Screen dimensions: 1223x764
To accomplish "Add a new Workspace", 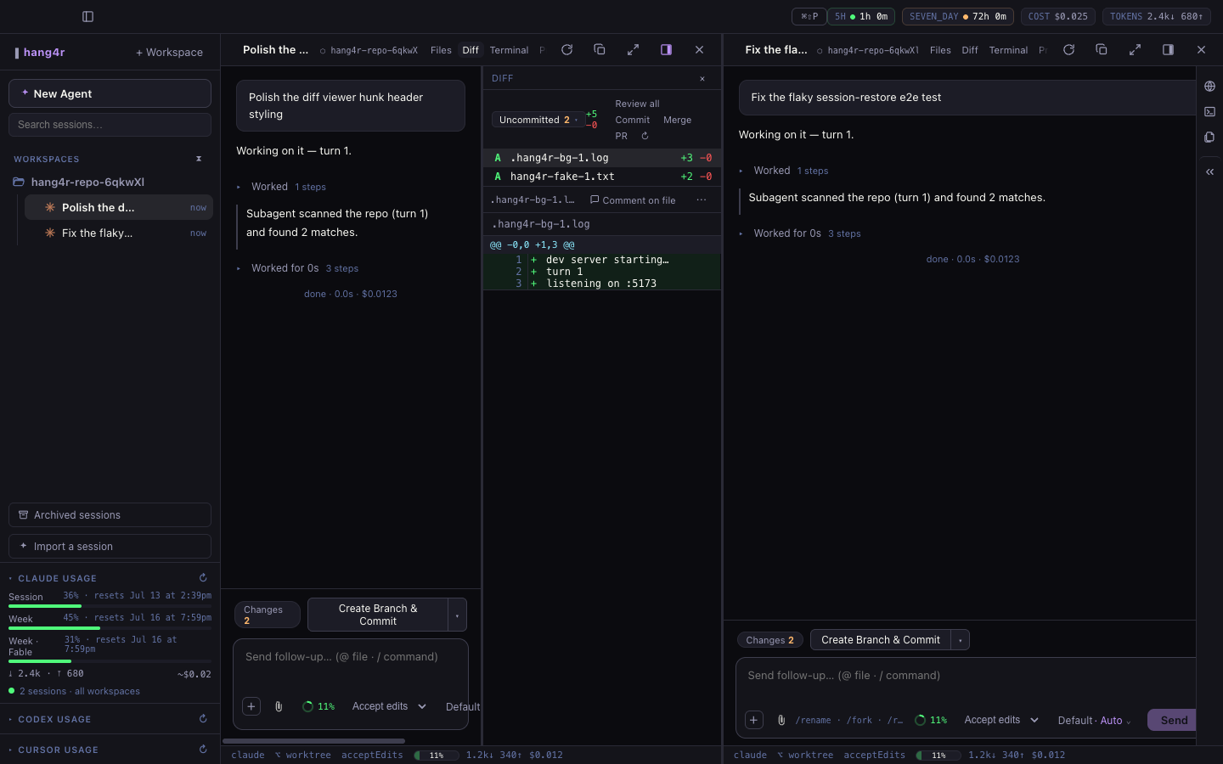I will pos(169,53).
